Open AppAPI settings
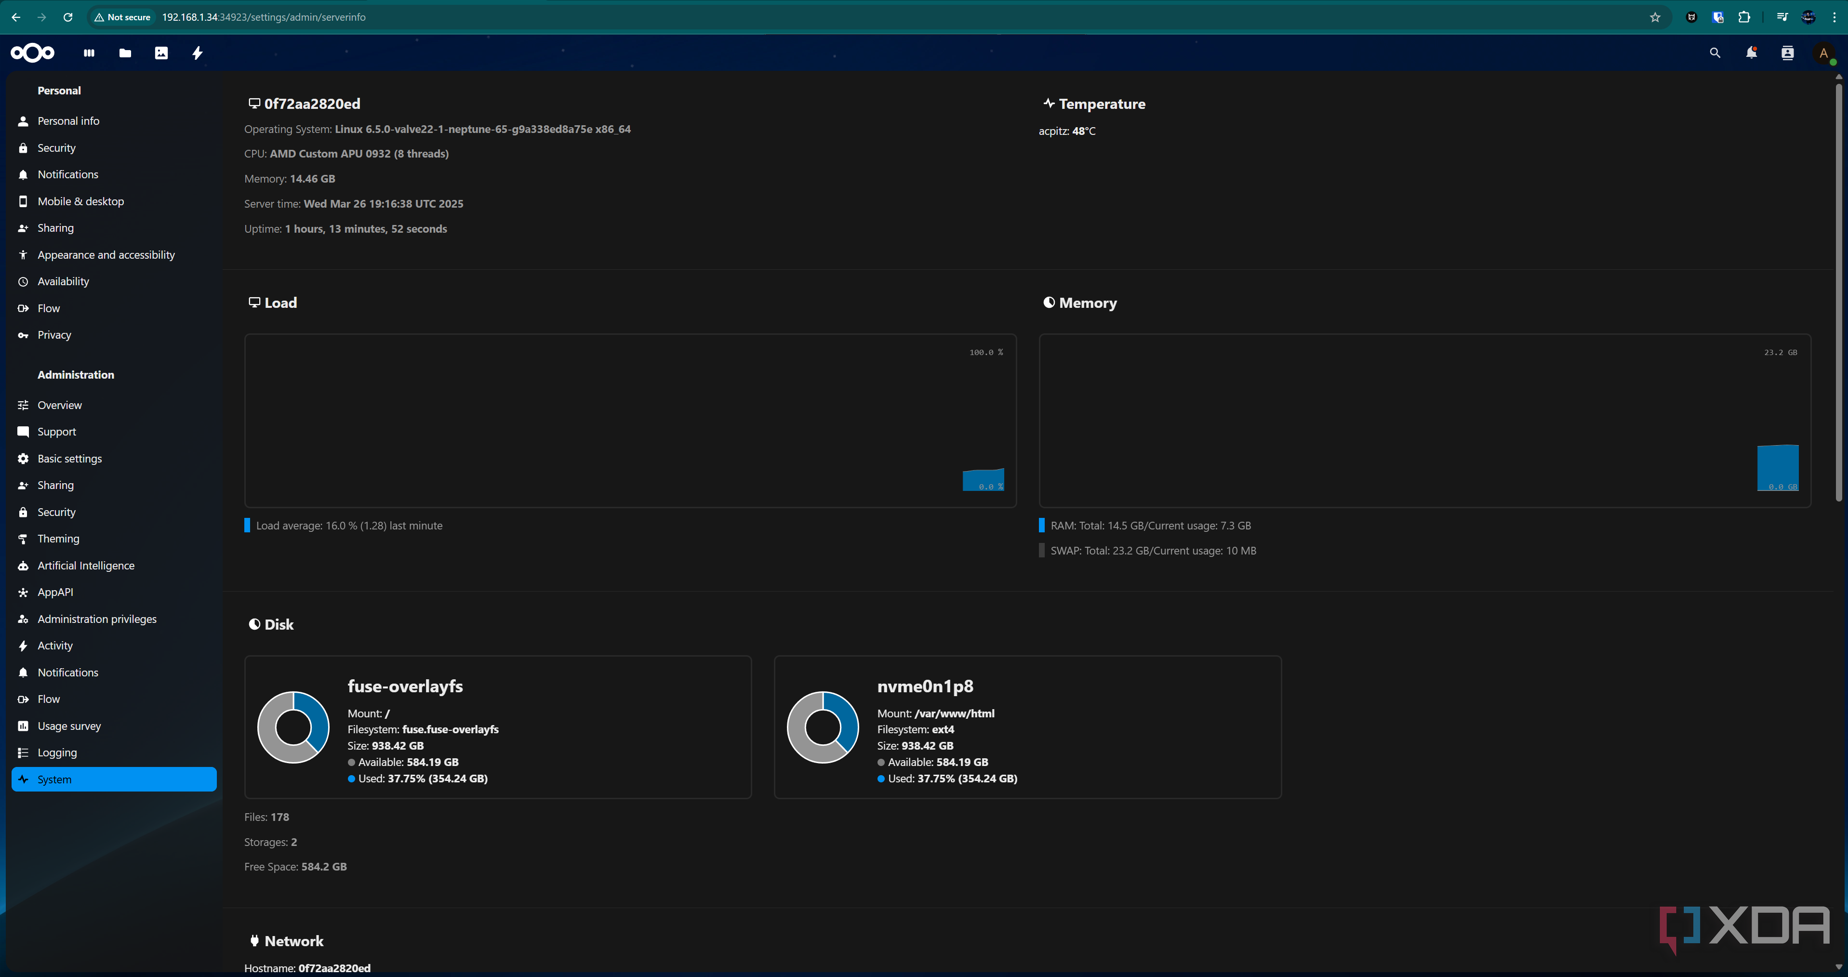The image size is (1848, 977). click(x=114, y=592)
